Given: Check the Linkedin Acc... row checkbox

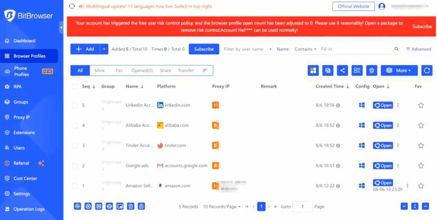Looking at the screenshot, I should click(x=75, y=105).
